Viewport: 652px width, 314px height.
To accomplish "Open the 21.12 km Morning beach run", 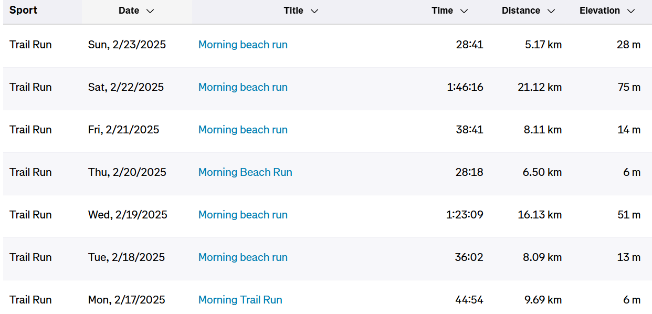I will tap(243, 87).
